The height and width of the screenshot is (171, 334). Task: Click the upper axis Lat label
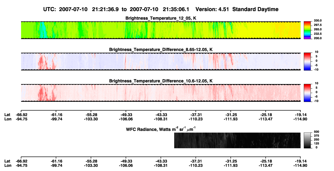coord(7,115)
